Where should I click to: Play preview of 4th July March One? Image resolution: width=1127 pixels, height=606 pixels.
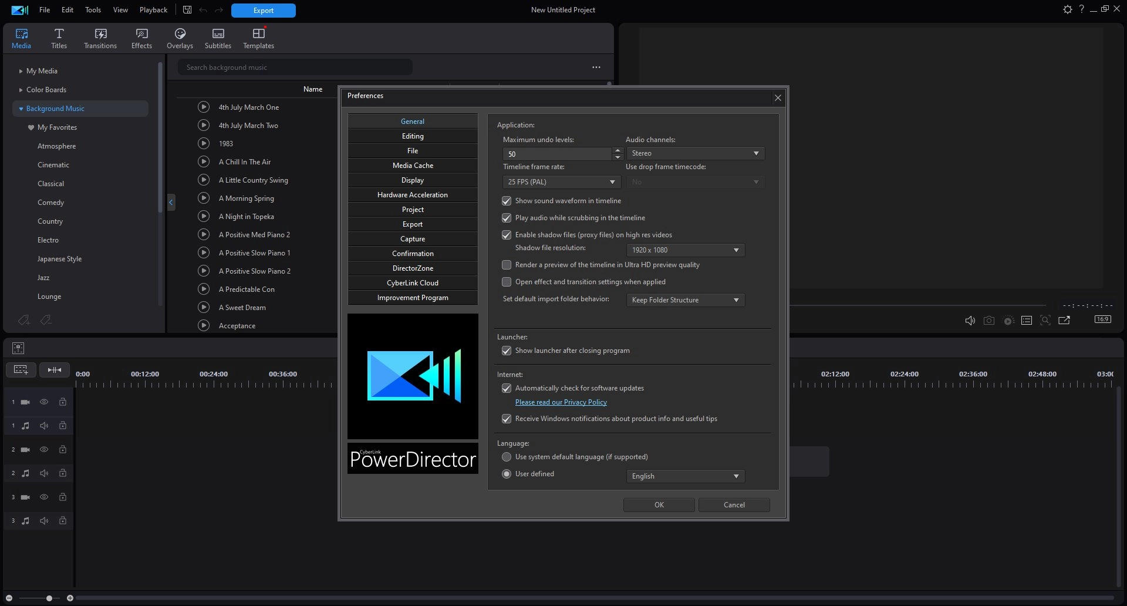[204, 107]
